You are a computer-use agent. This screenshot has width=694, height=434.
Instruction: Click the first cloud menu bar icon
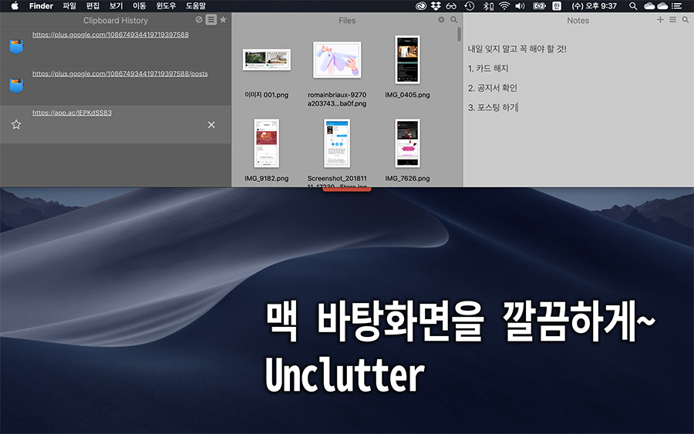pos(649,5)
